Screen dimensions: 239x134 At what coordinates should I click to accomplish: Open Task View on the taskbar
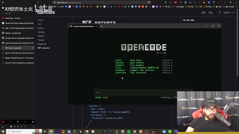(x=45, y=131)
